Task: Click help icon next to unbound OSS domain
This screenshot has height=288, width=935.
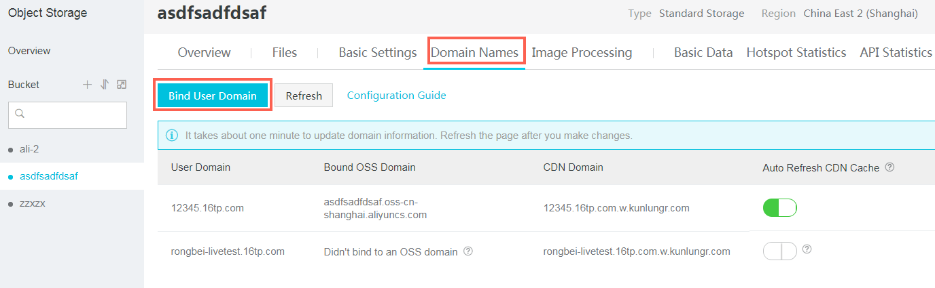Action: tap(467, 251)
